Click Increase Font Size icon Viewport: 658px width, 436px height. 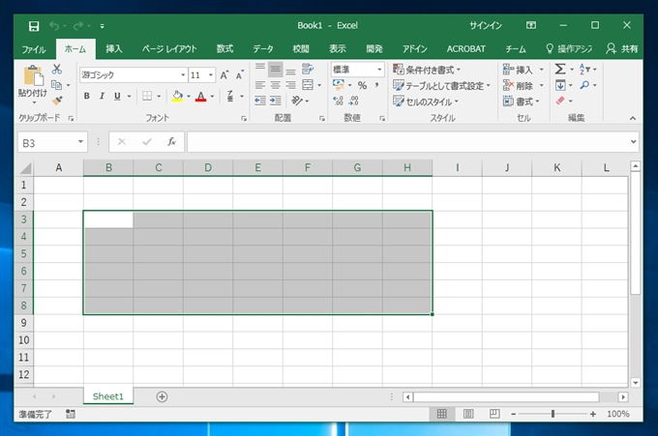point(224,75)
